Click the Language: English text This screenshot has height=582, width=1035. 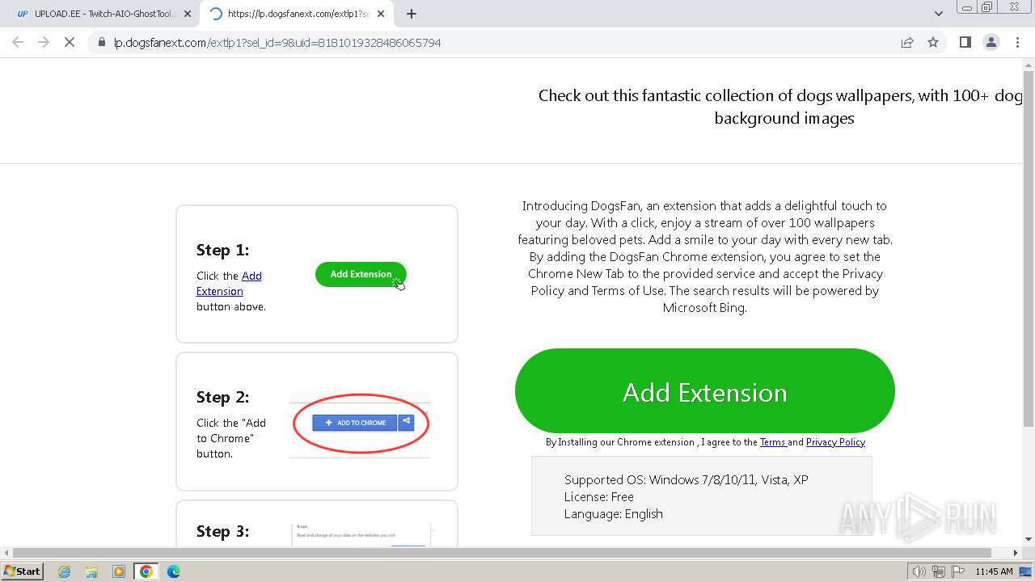613,513
